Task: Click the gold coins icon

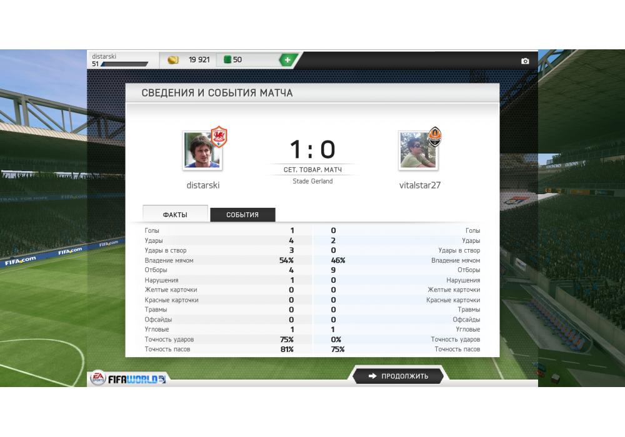Action: 173,60
